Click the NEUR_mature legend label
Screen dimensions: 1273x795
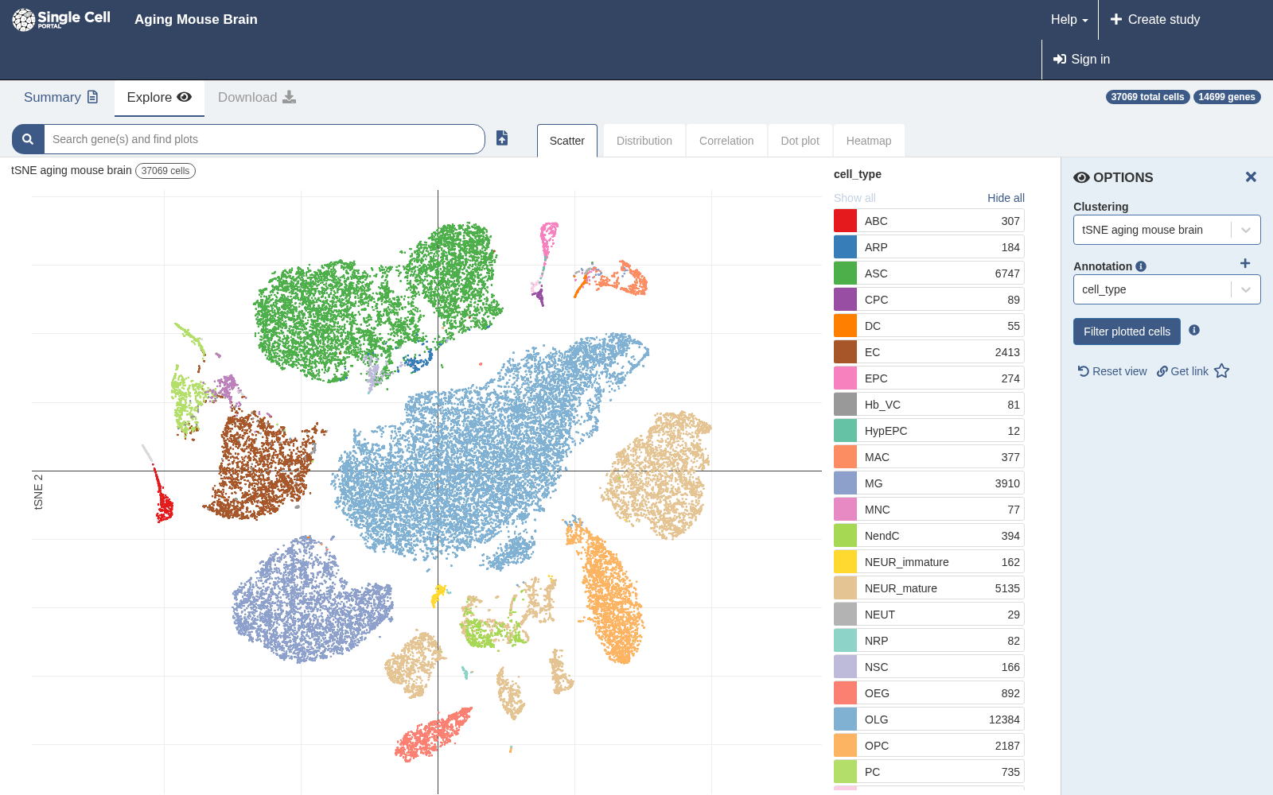[x=901, y=588]
